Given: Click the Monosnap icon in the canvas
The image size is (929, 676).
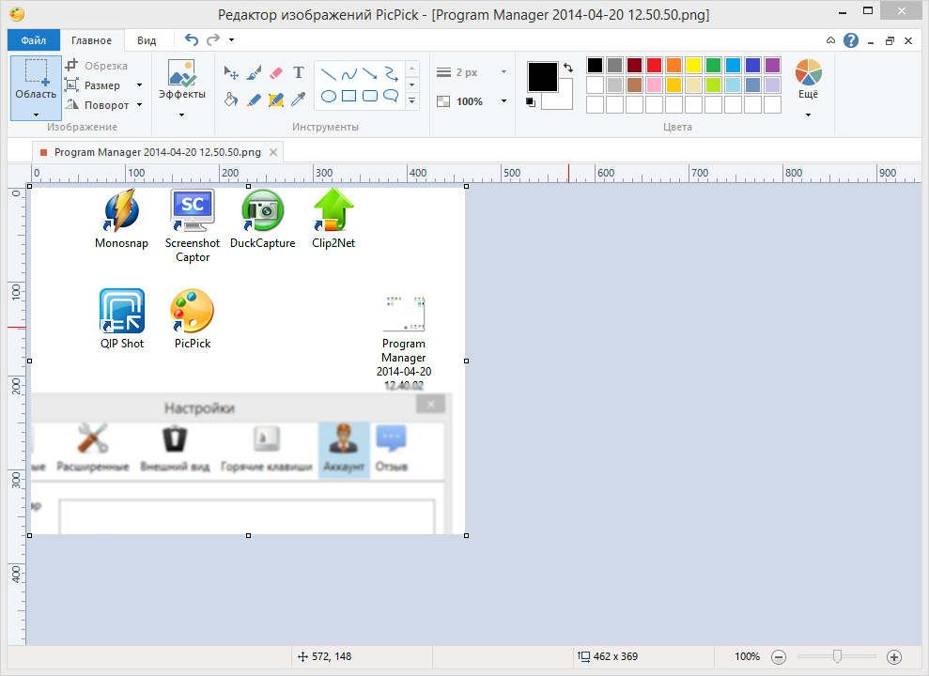Looking at the screenshot, I should click(121, 210).
